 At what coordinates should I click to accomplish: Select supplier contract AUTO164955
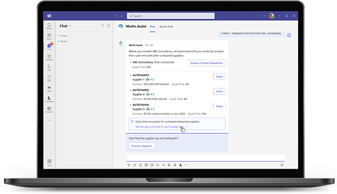pyautogui.click(x=219, y=91)
